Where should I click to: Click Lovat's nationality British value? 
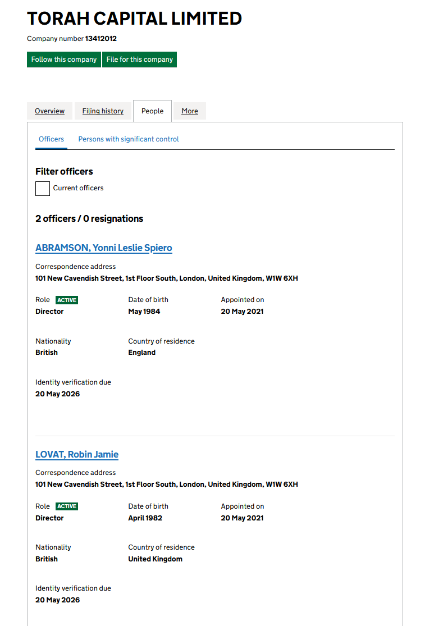pyautogui.click(x=47, y=559)
